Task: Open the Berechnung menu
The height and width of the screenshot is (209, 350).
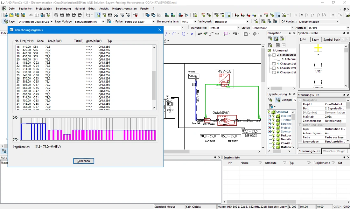Action: point(63,9)
